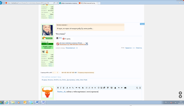This screenshot has height=106, width=184.
Task: Open Windows Explorer folder from the taskbar
Action: pos(13,102)
